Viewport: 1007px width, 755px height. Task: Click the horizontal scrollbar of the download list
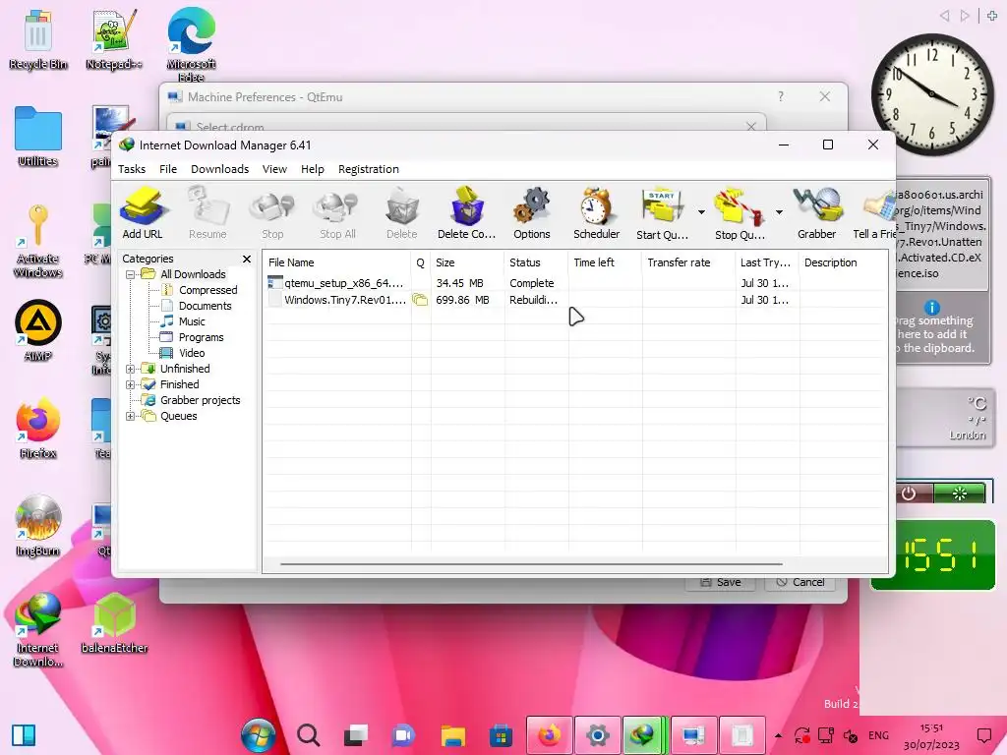click(x=532, y=564)
